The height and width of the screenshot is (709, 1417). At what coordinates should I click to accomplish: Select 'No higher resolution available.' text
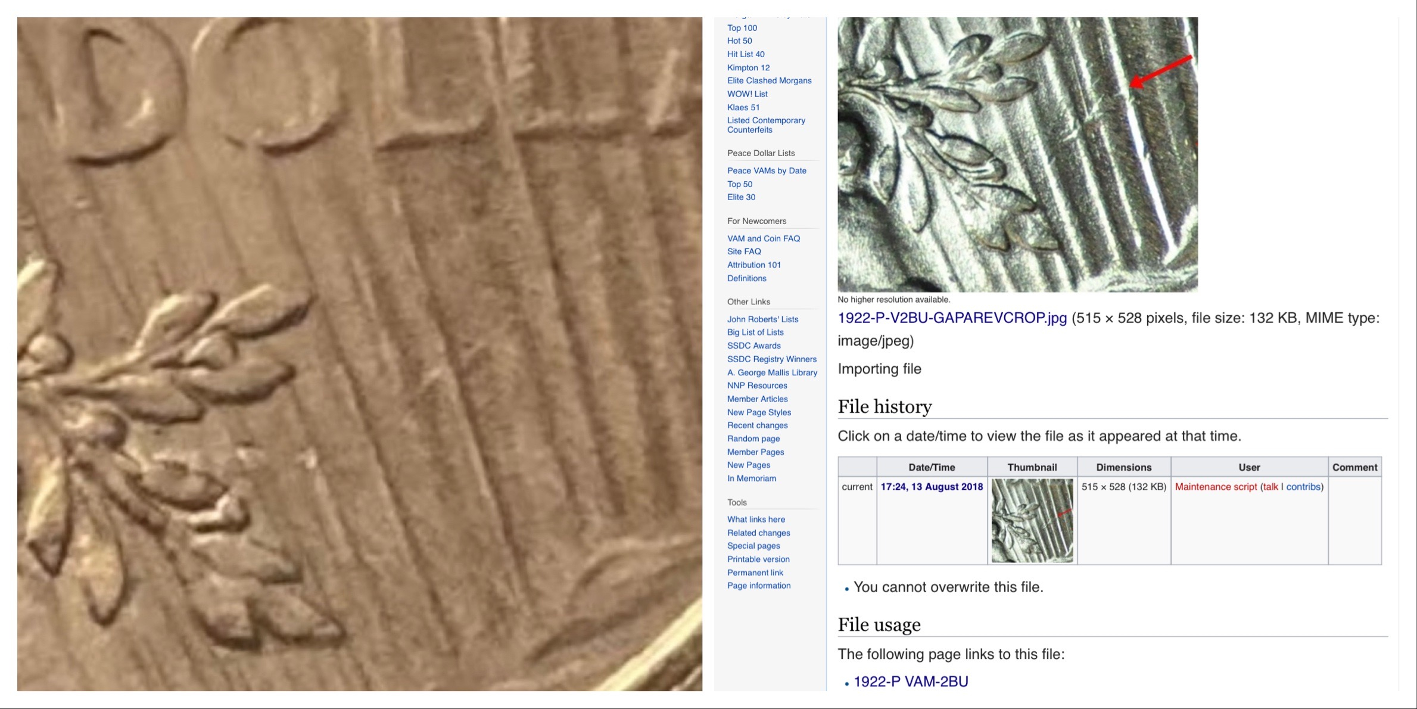click(x=893, y=300)
